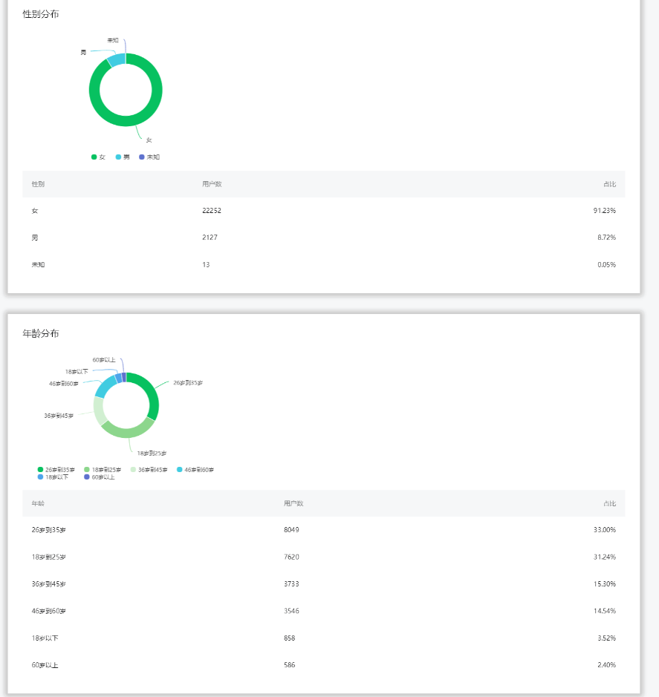Click the user count 8049
The image size is (659, 697).
(291, 530)
